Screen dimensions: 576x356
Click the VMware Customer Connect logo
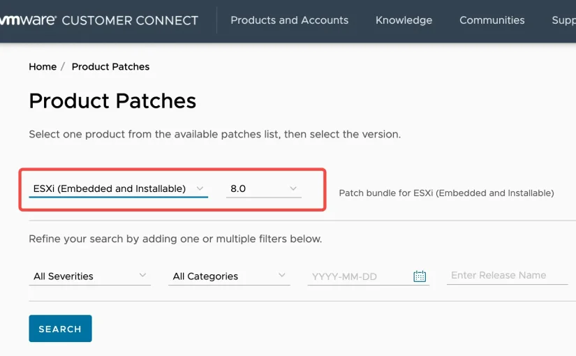tap(99, 20)
